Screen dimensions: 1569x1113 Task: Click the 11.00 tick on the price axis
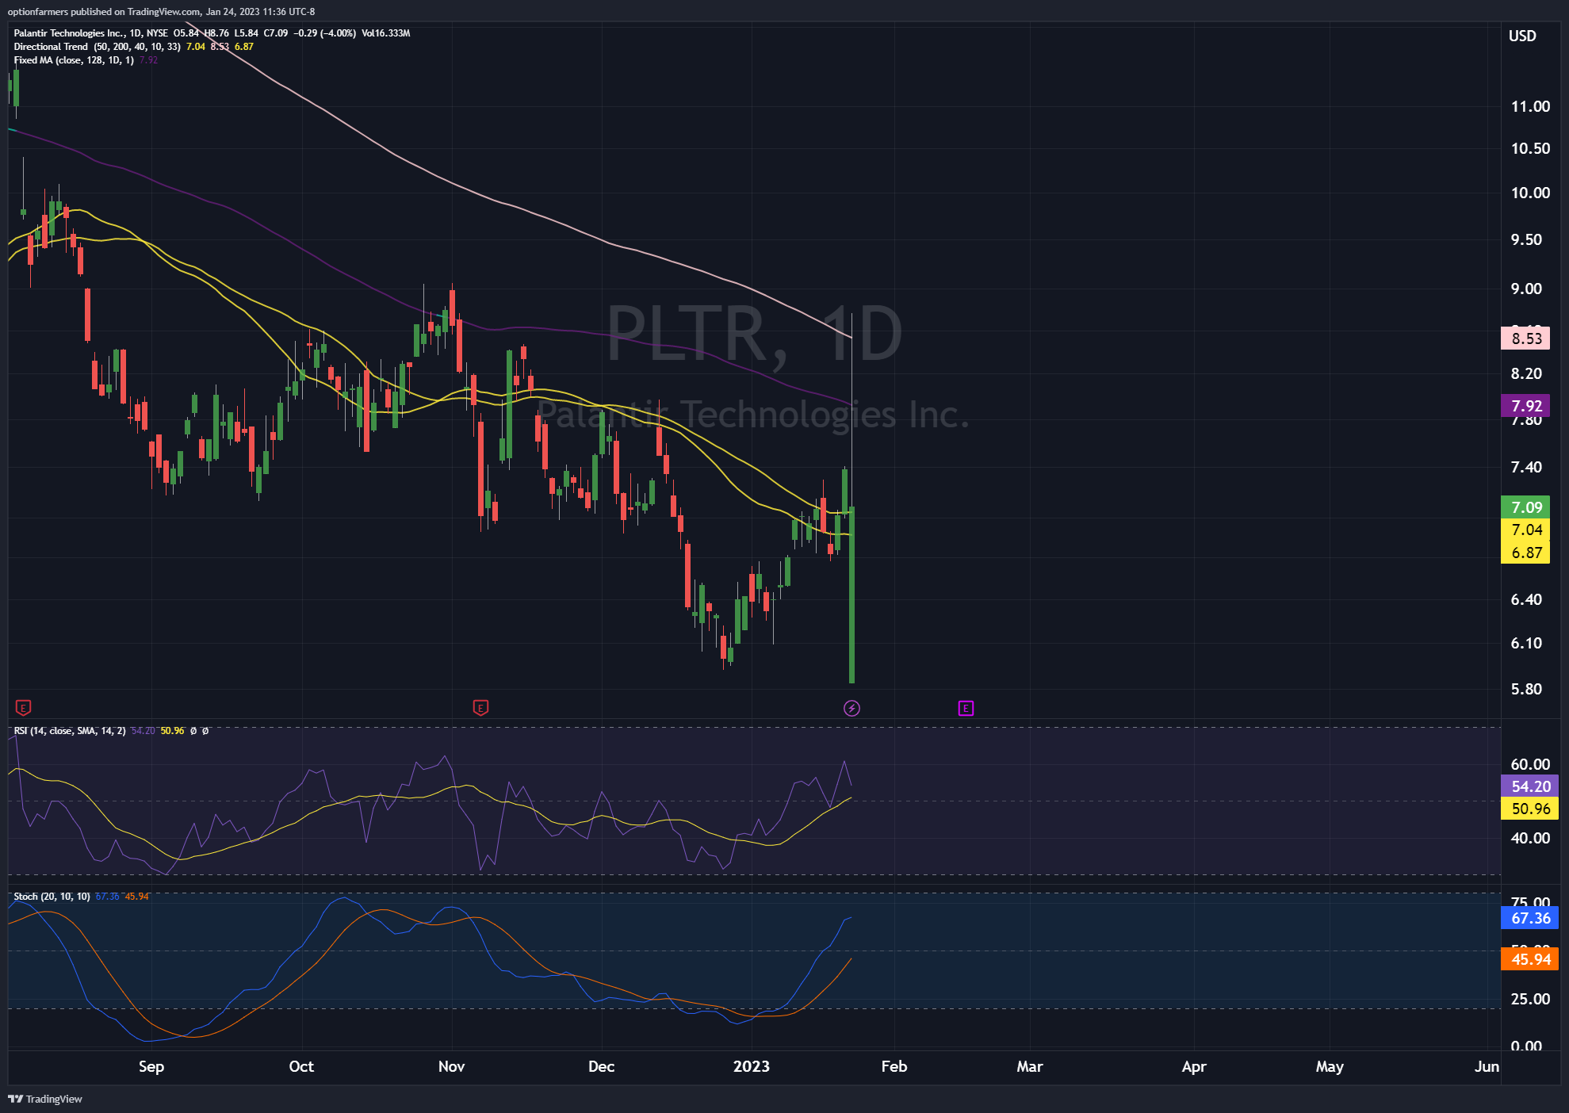1530,106
